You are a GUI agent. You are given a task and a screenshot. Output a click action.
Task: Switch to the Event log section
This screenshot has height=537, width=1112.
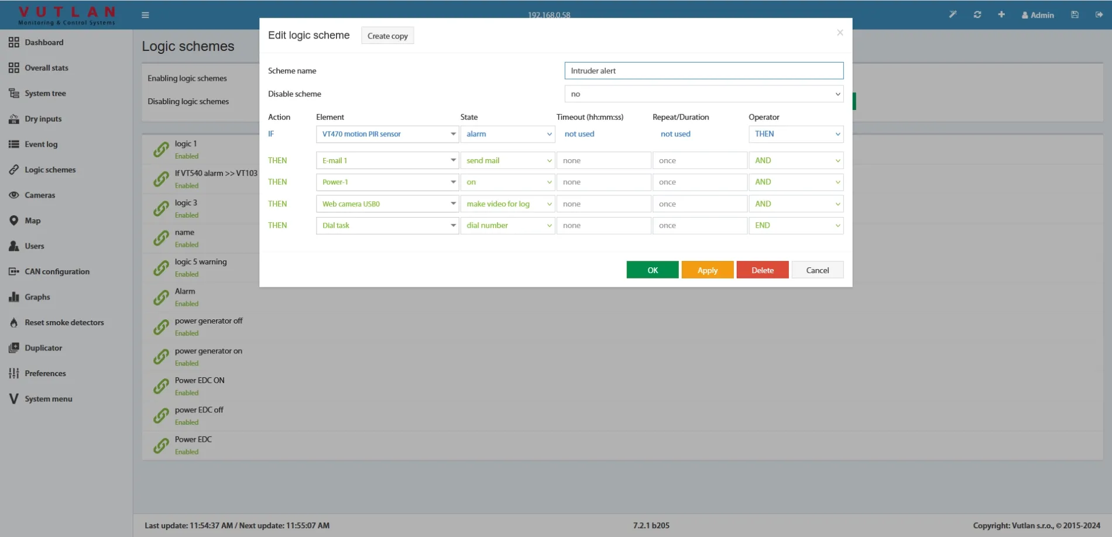[x=40, y=144]
